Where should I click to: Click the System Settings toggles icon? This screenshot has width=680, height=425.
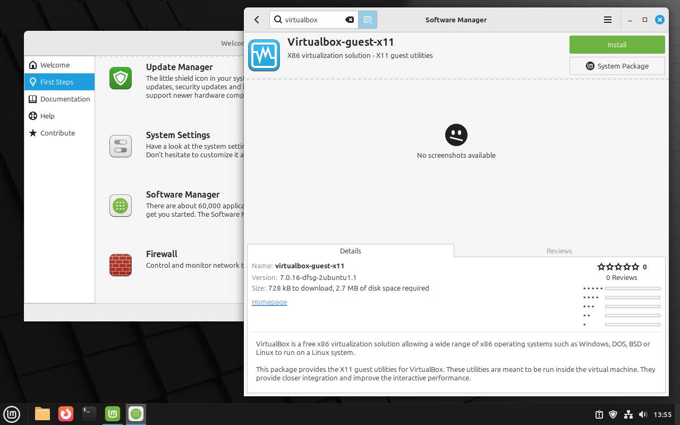click(121, 146)
